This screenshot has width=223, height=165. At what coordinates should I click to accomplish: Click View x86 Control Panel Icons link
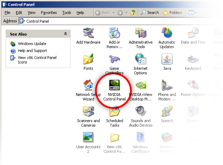pyautogui.click(x=37, y=60)
